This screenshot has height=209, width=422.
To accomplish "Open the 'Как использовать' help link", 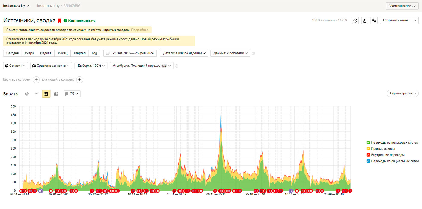I will tap(82, 21).
